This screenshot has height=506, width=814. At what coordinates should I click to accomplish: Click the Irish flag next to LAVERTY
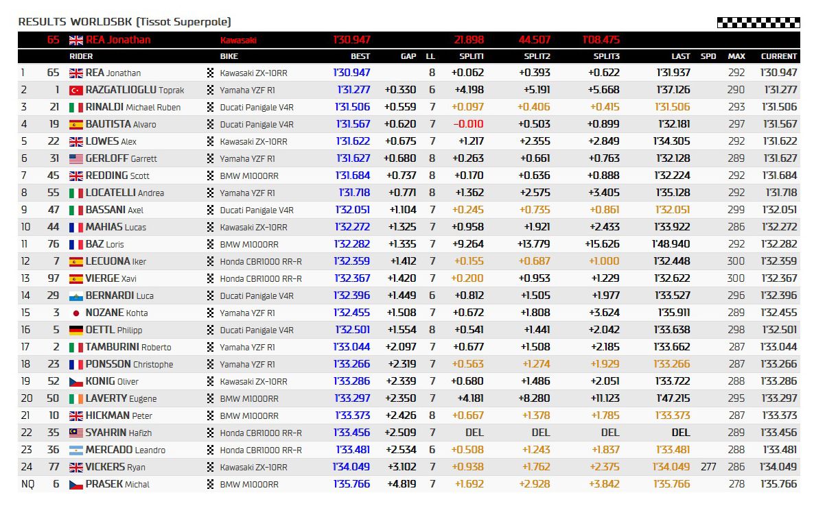point(76,398)
